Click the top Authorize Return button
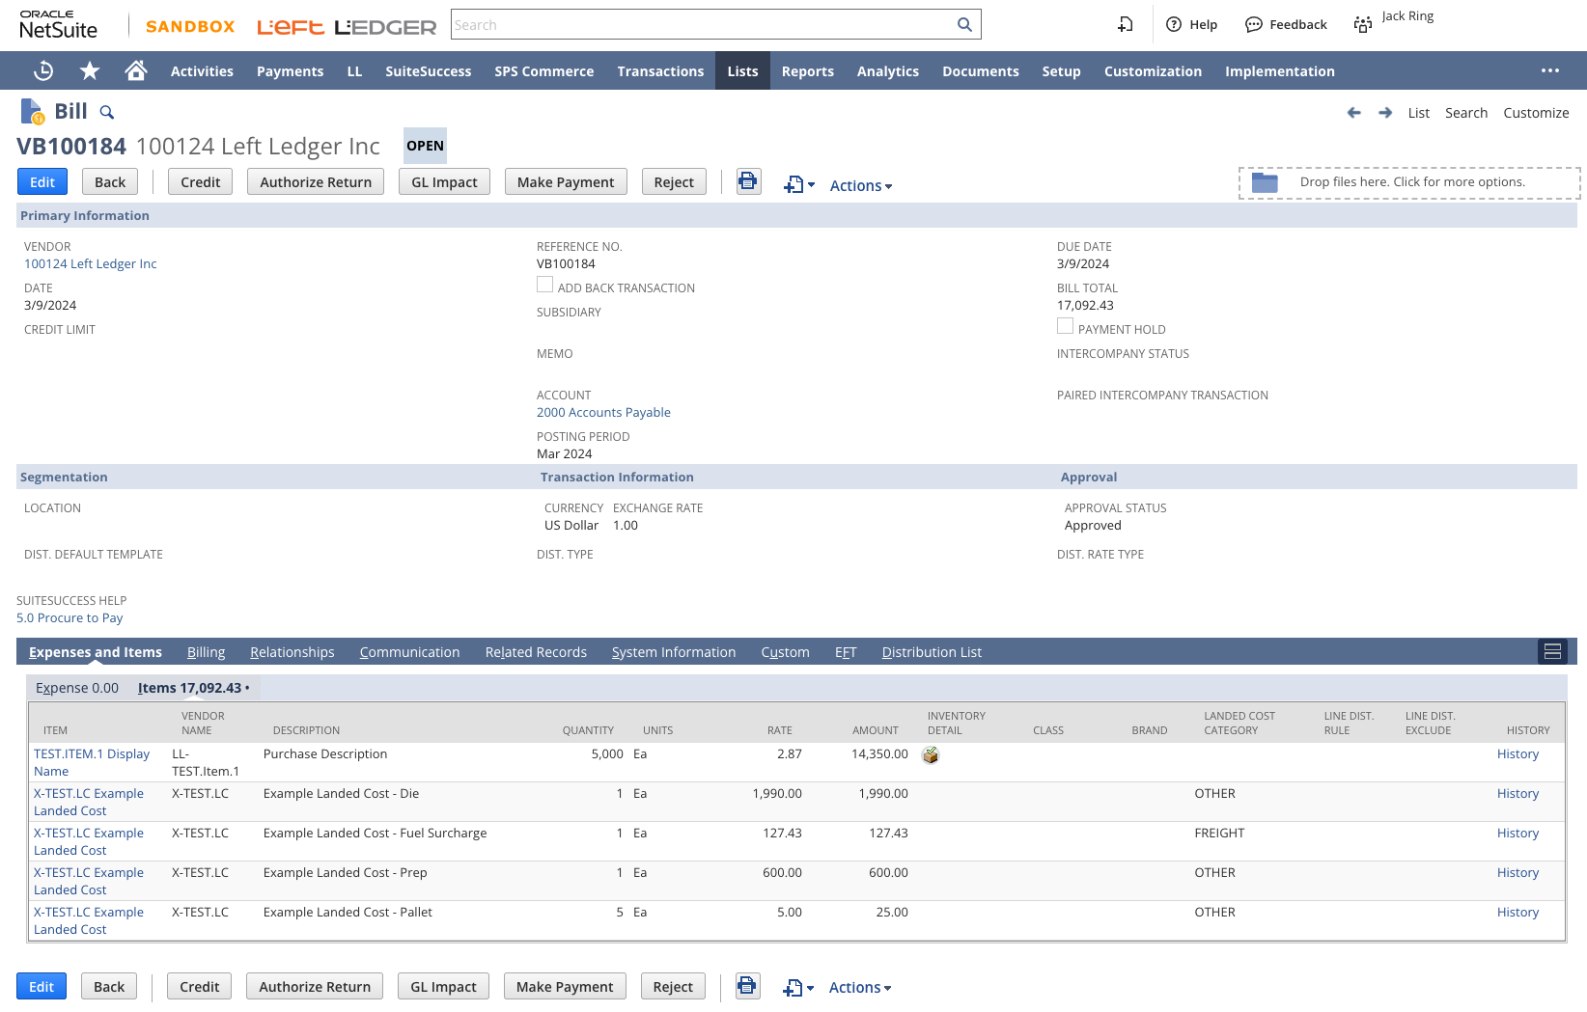The width and height of the screenshot is (1587, 1012). click(x=316, y=181)
